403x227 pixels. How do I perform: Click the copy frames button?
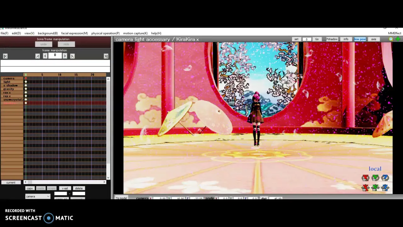(x=30, y=188)
